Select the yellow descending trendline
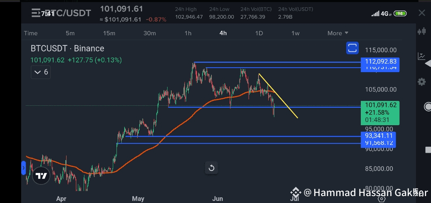This screenshot has height=203, width=431. pyautogui.click(x=278, y=96)
